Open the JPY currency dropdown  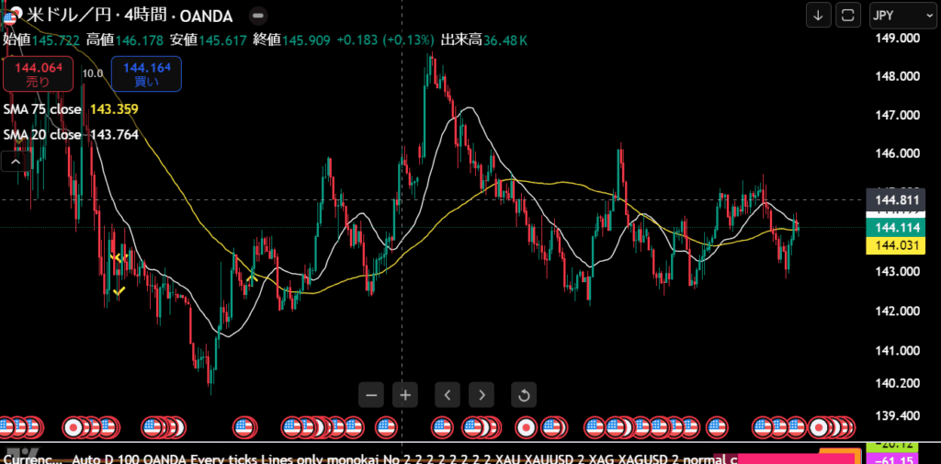click(x=901, y=16)
